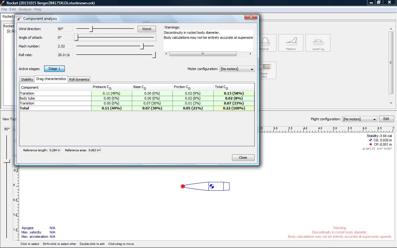This screenshot has width=397, height=248.
Task: Switch to the Roll dynamics tab
Action: click(79, 79)
